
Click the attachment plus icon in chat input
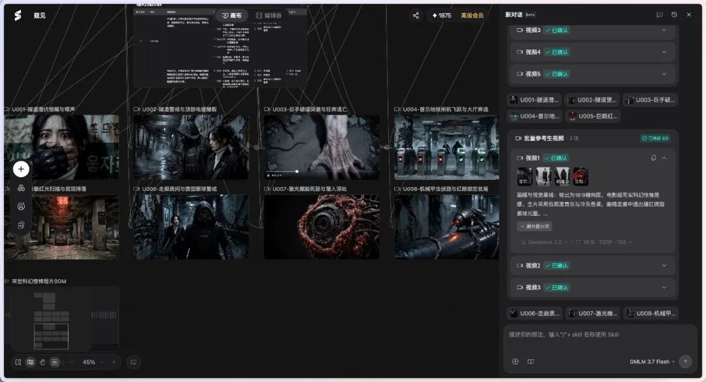click(x=516, y=361)
